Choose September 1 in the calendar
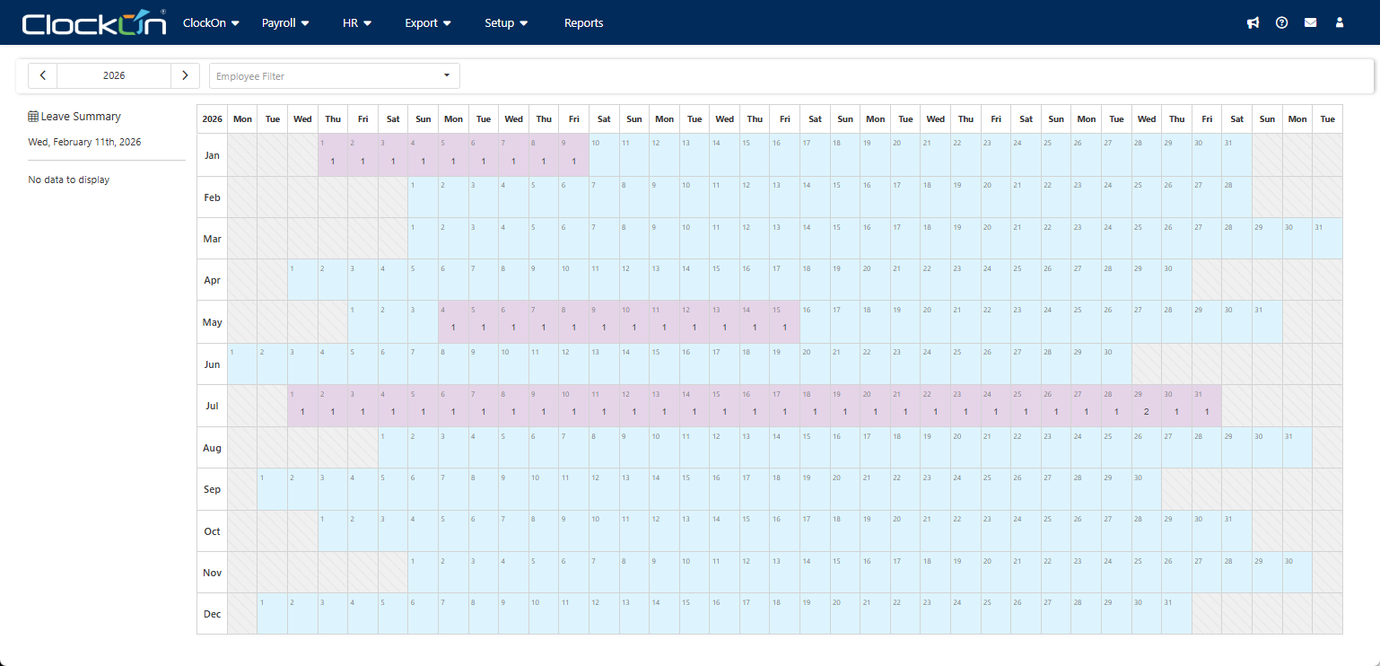 tap(273, 489)
